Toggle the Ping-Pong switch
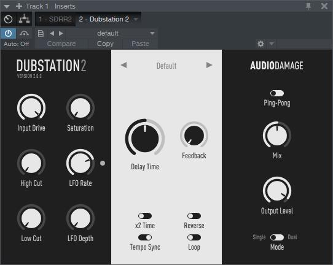 (276, 93)
